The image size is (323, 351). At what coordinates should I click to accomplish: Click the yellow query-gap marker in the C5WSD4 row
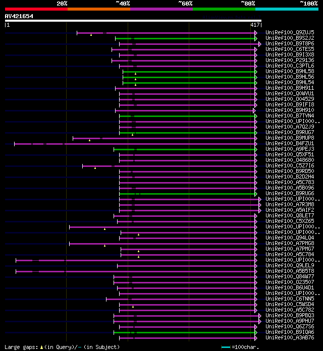click(x=133, y=307)
